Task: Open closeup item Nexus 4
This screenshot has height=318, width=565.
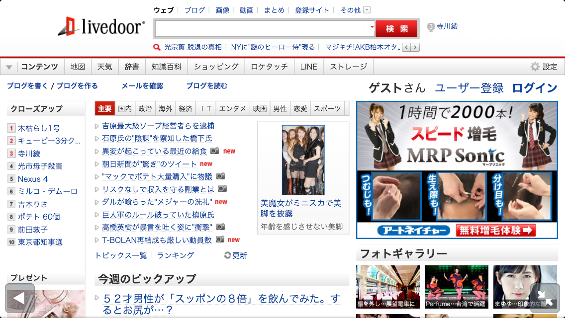Action: pos(33,179)
